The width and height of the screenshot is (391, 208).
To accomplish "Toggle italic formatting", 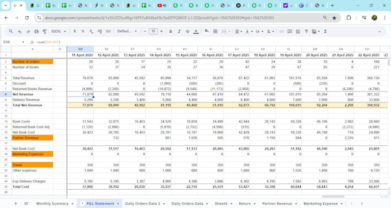I will (x=179, y=32).
